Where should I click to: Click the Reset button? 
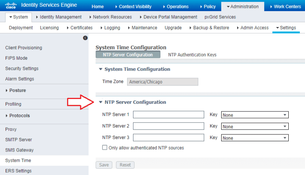pos(125,165)
